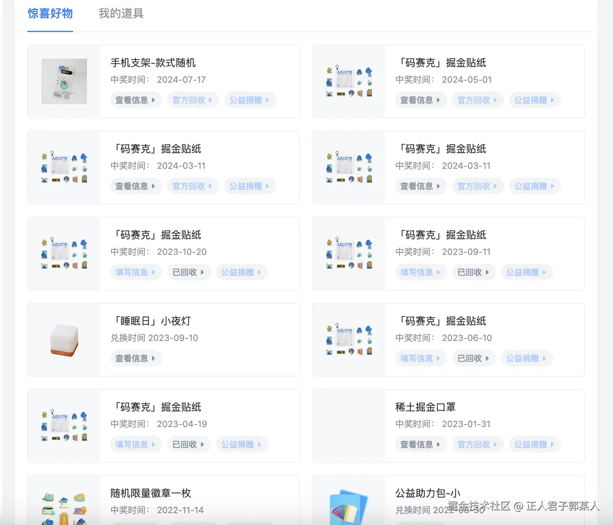This screenshot has width=613, height=525.
Task: Open 查看信息 for 「睡眠日」小夜灯
Action: pos(136,358)
